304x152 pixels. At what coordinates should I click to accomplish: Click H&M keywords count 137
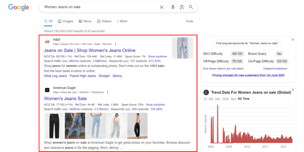pos(133,61)
